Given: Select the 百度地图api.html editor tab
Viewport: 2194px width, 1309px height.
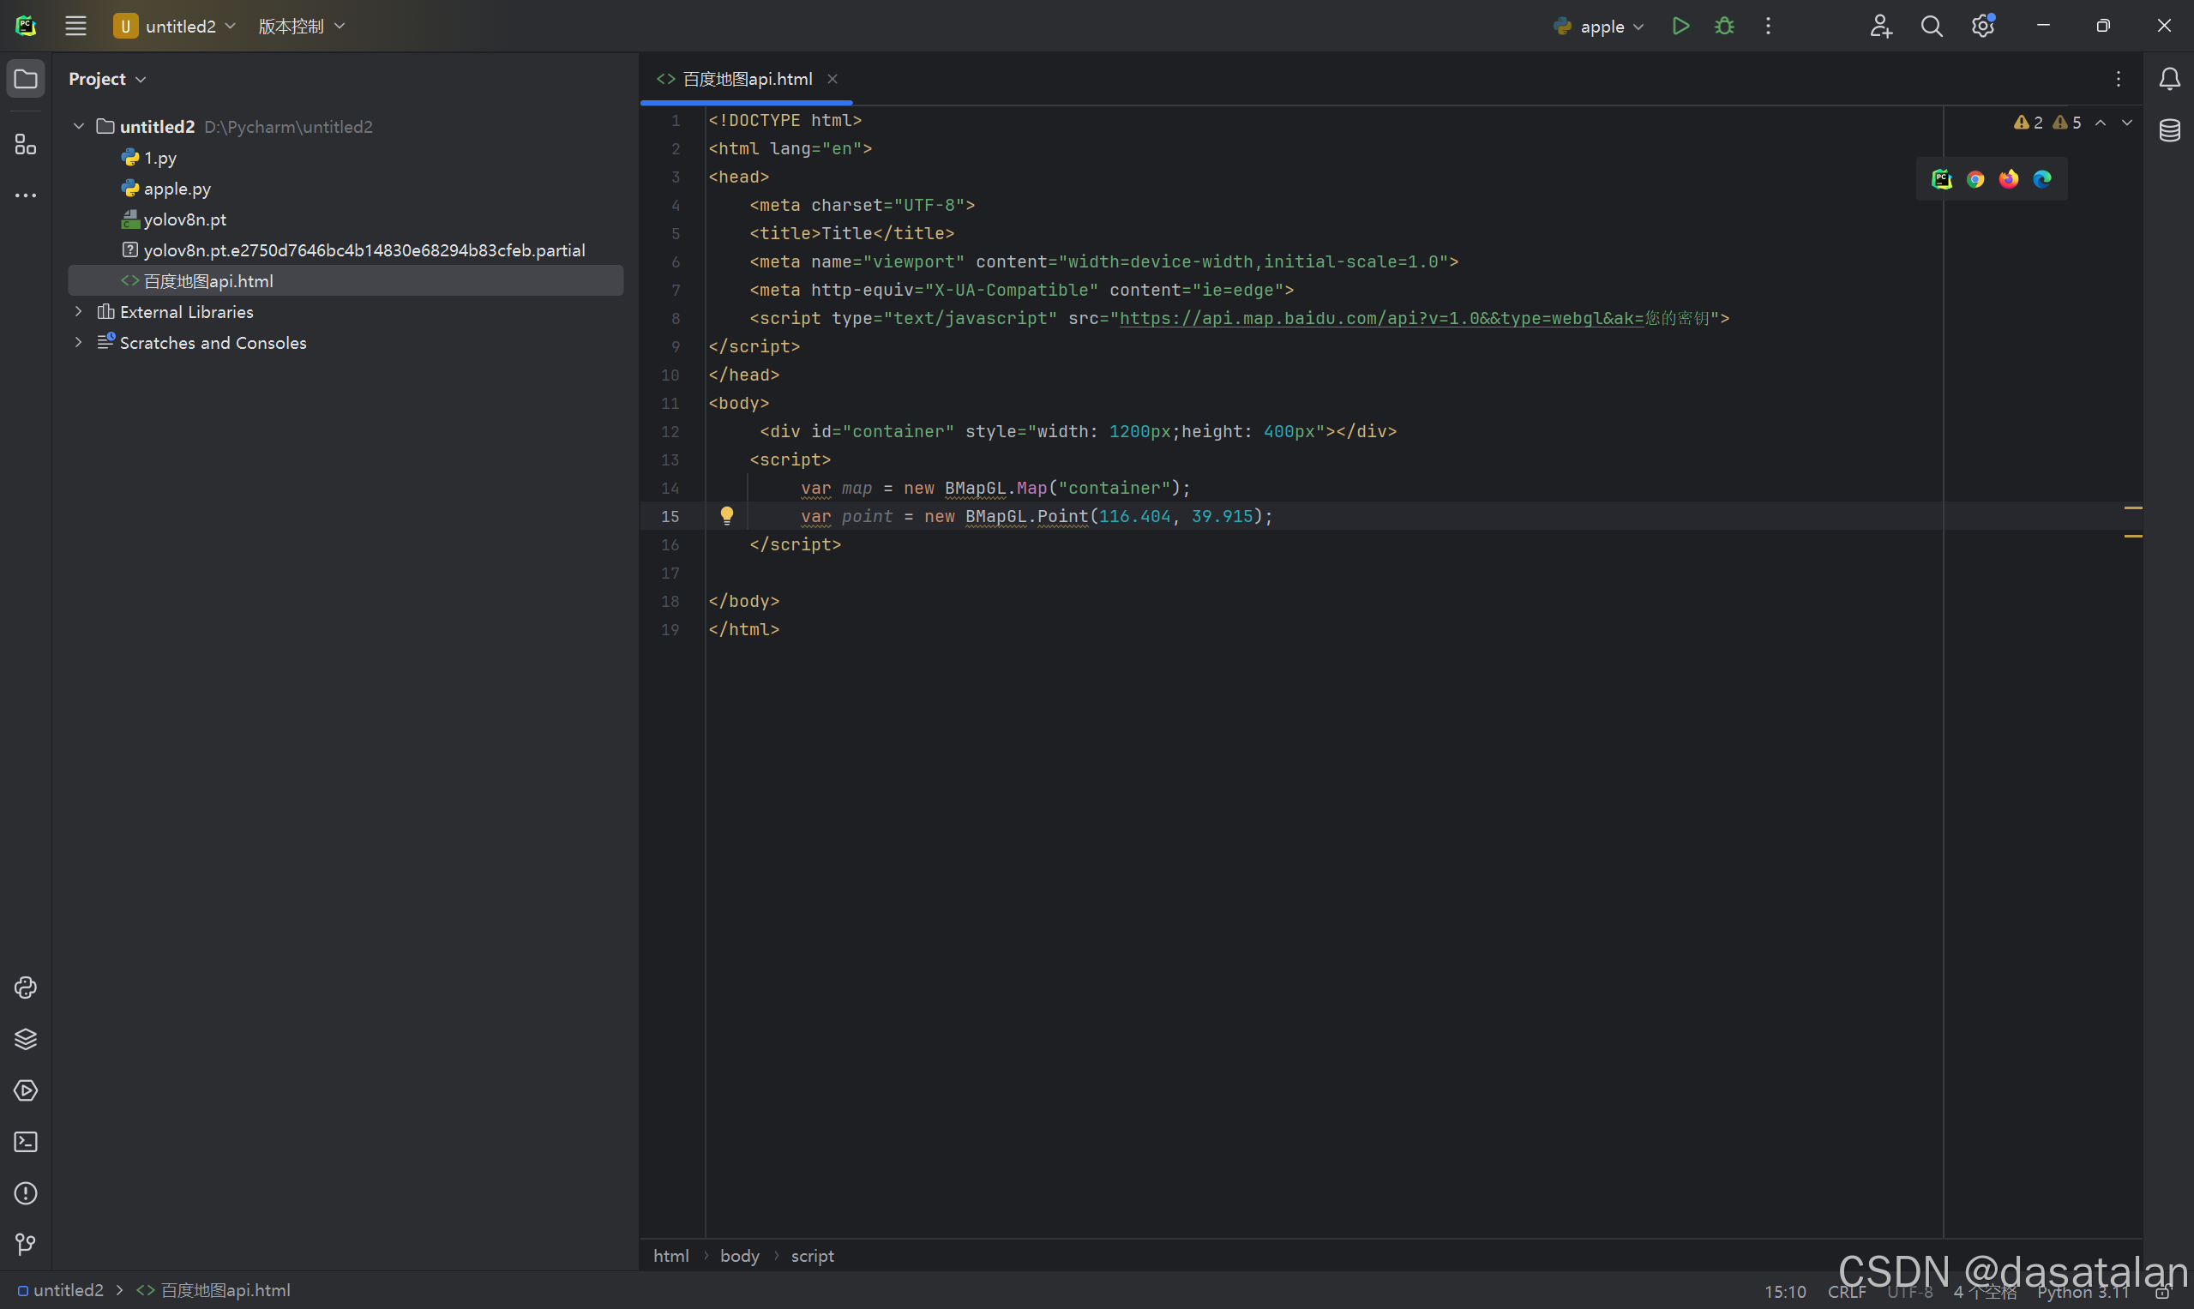Looking at the screenshot, I should [x=746, y=80].
